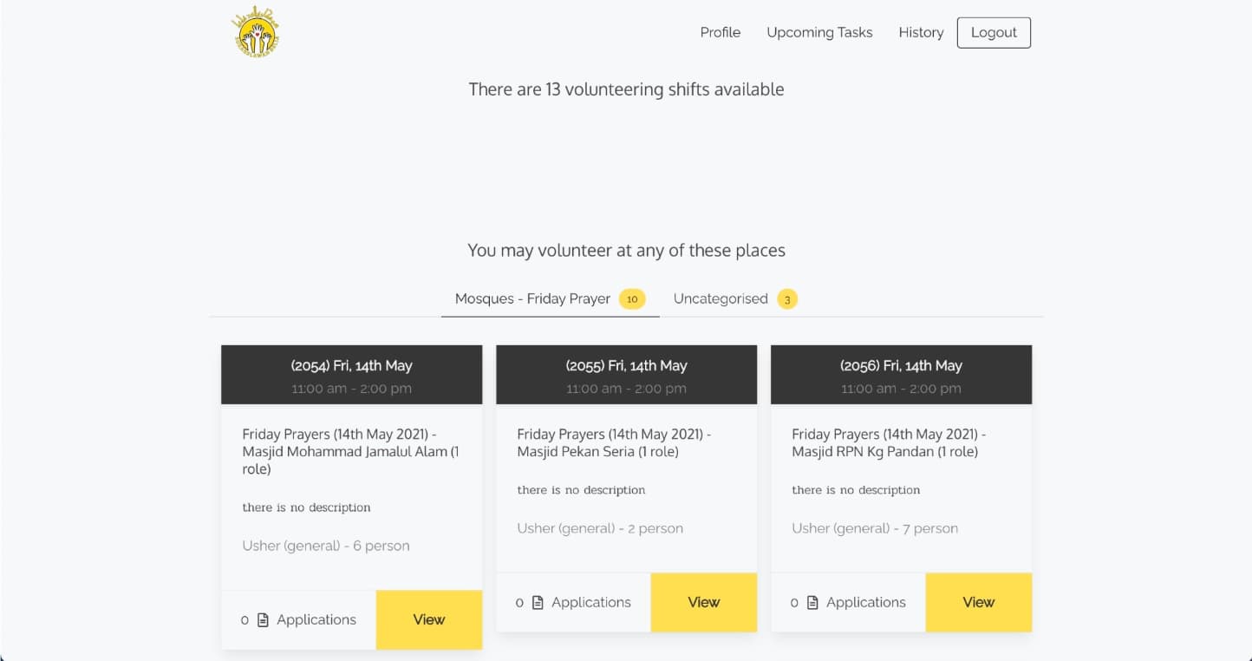Click Friday Prayers Masjid Pekan Seria title
The height and width of the screenshot is (661, 1252).
coord(614,443)
